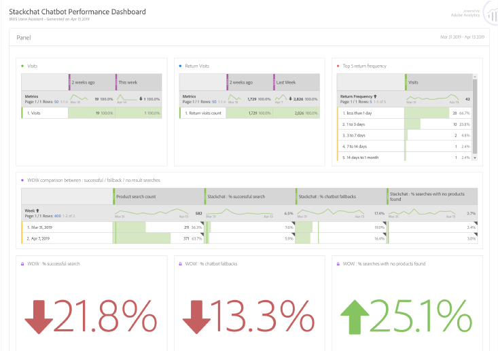Click corner flag on Mar 31 Product search cell
The height and width of the screenshot is (351, 498).
pos(202,223)
